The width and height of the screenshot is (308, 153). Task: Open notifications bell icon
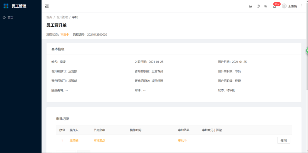(274, 7)
